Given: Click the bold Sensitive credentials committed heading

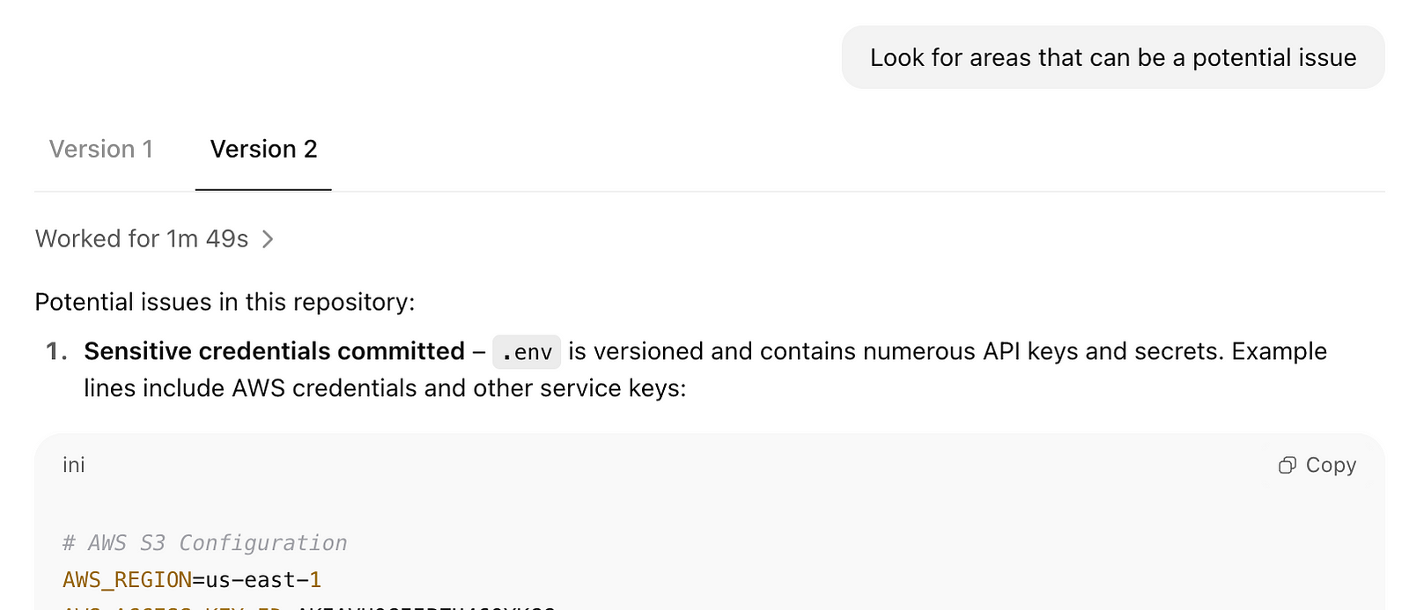Looking at the screenshot, I should click(274, 351).
